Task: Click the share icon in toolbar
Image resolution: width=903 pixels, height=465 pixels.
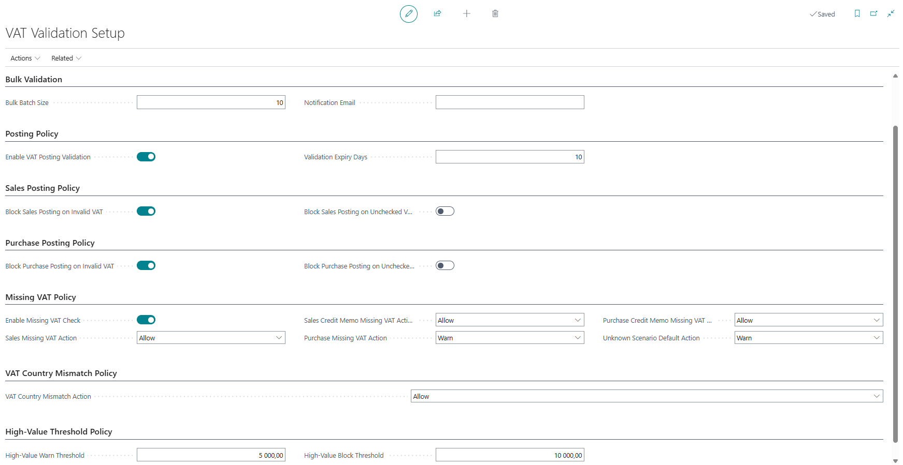Action: [x=437, y=13]
